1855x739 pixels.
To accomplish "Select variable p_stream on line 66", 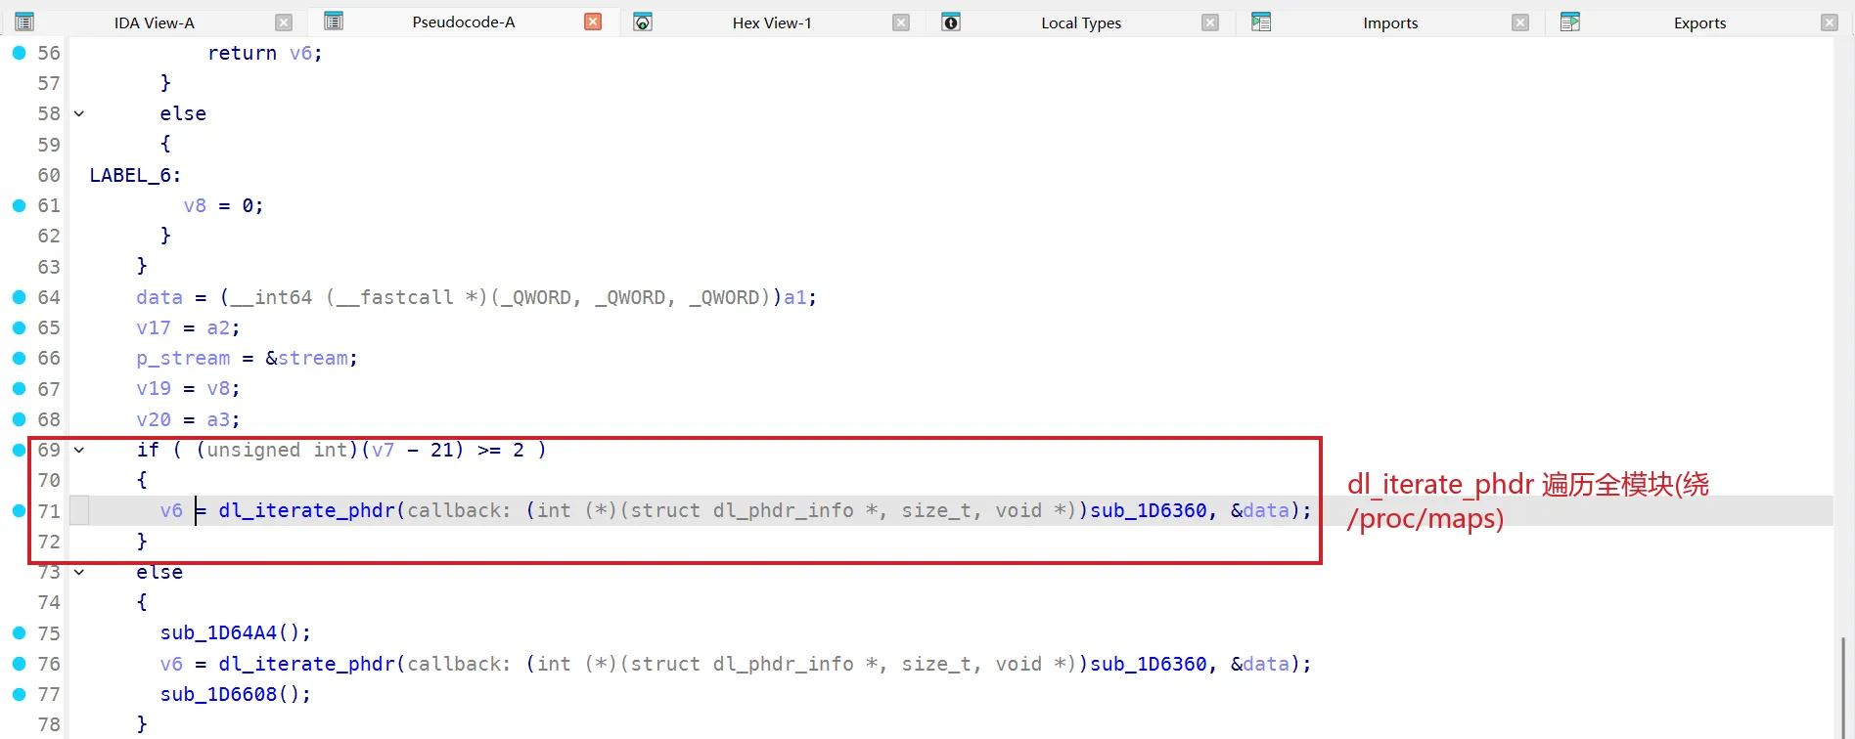I will [183, 358].
